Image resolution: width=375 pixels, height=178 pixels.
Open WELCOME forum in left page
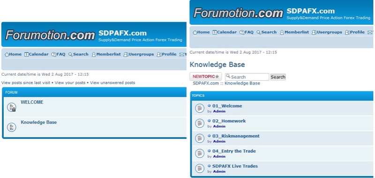click(32, 102)
